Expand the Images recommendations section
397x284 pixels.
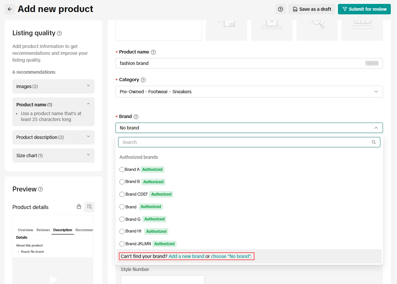pos(53,86)
